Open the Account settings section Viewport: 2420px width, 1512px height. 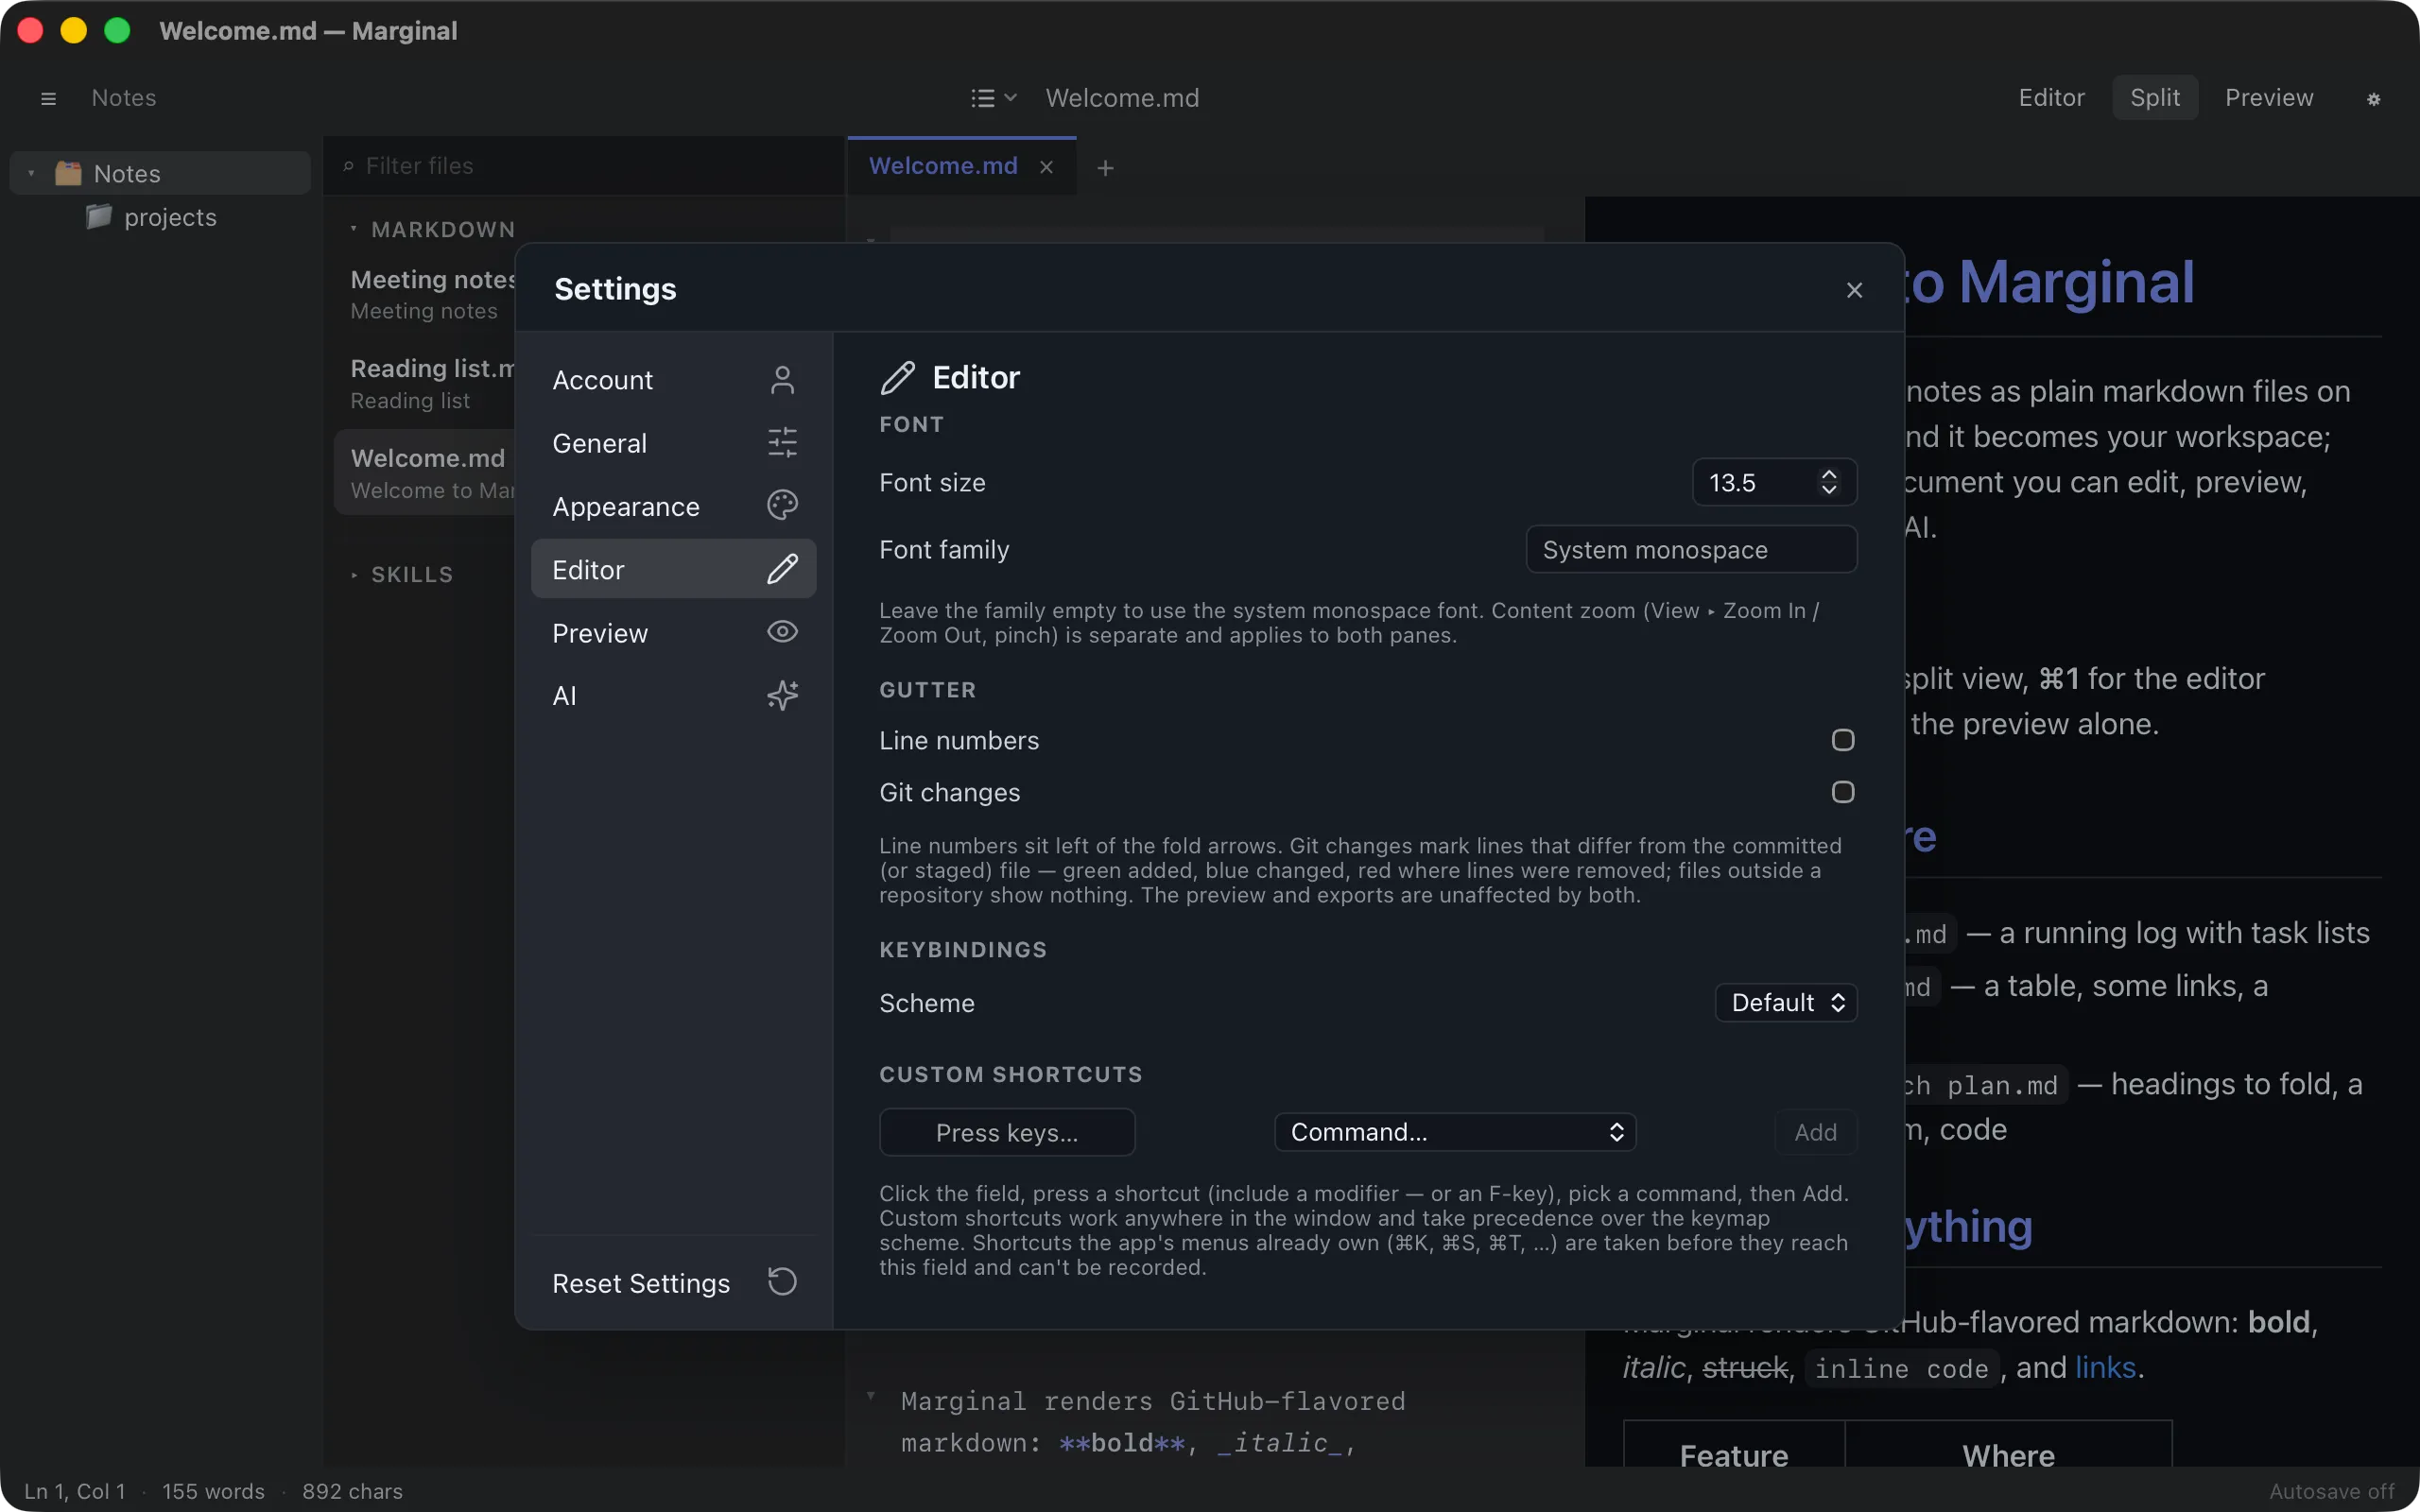[673, 380]
